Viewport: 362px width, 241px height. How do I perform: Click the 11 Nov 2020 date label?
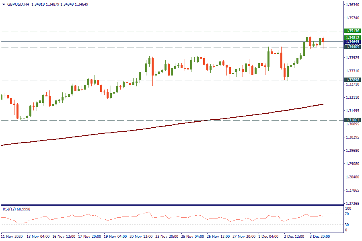[x=12, y=237]
